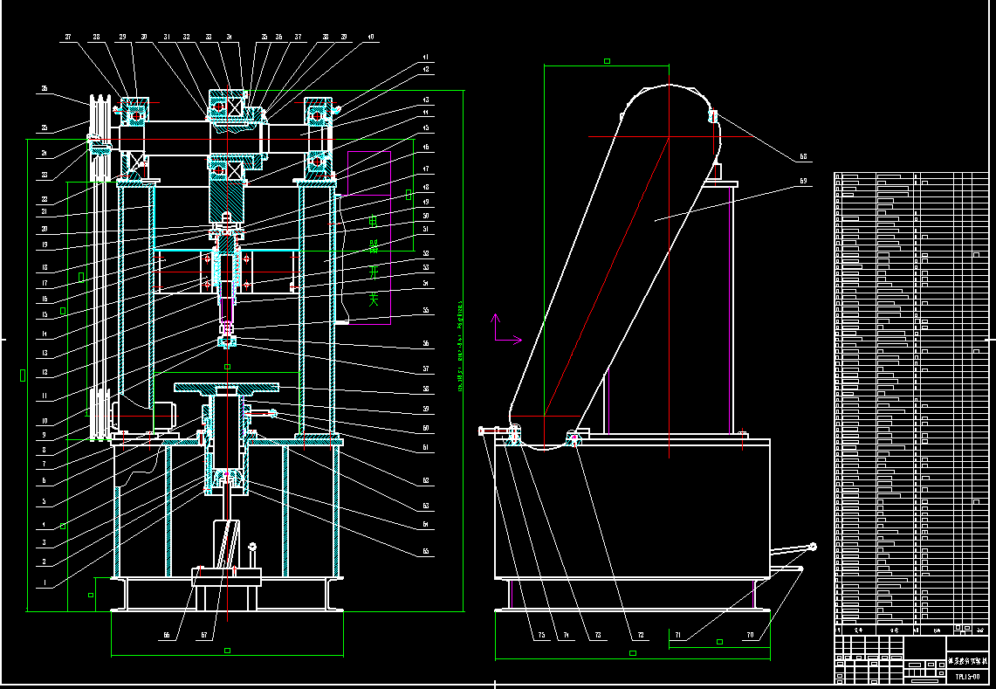Select part balloon number 27
This screenshot has width=996, height=689.
(x=70, y=37)
